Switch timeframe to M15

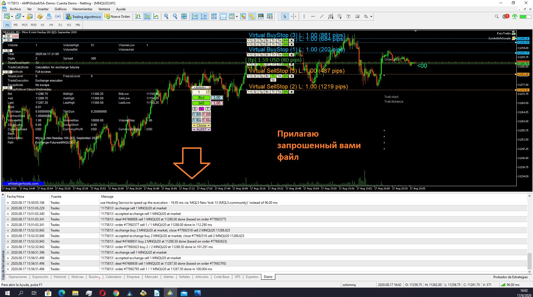click(x=25, y=25)
